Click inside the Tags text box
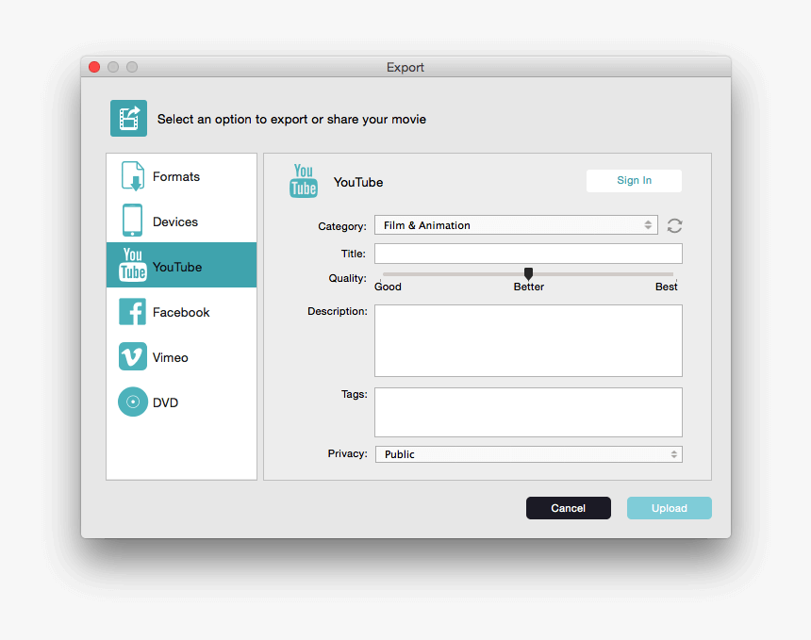The image size is (811, 640). 528,412
